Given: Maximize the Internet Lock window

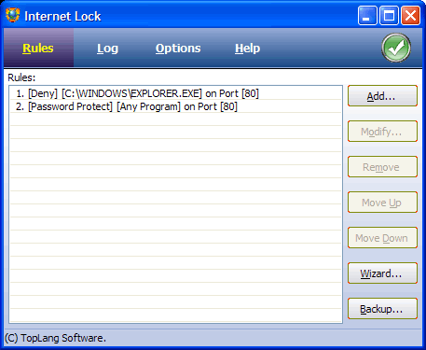Looking at the screenshot, I should 389,15.
